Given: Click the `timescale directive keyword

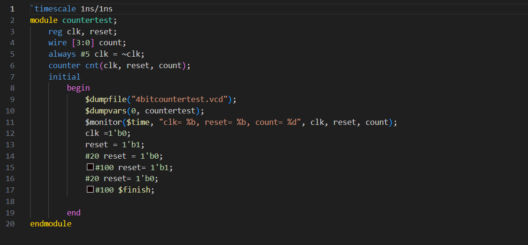Looking at the screenshot, I should point(53,9).
